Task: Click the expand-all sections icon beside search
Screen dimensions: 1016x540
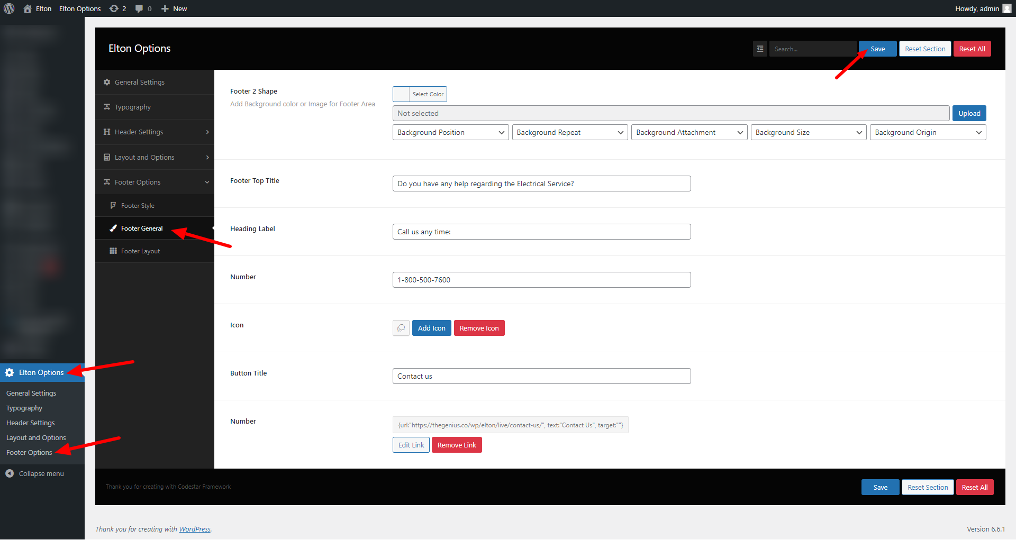Action: (x=760, y=49)
